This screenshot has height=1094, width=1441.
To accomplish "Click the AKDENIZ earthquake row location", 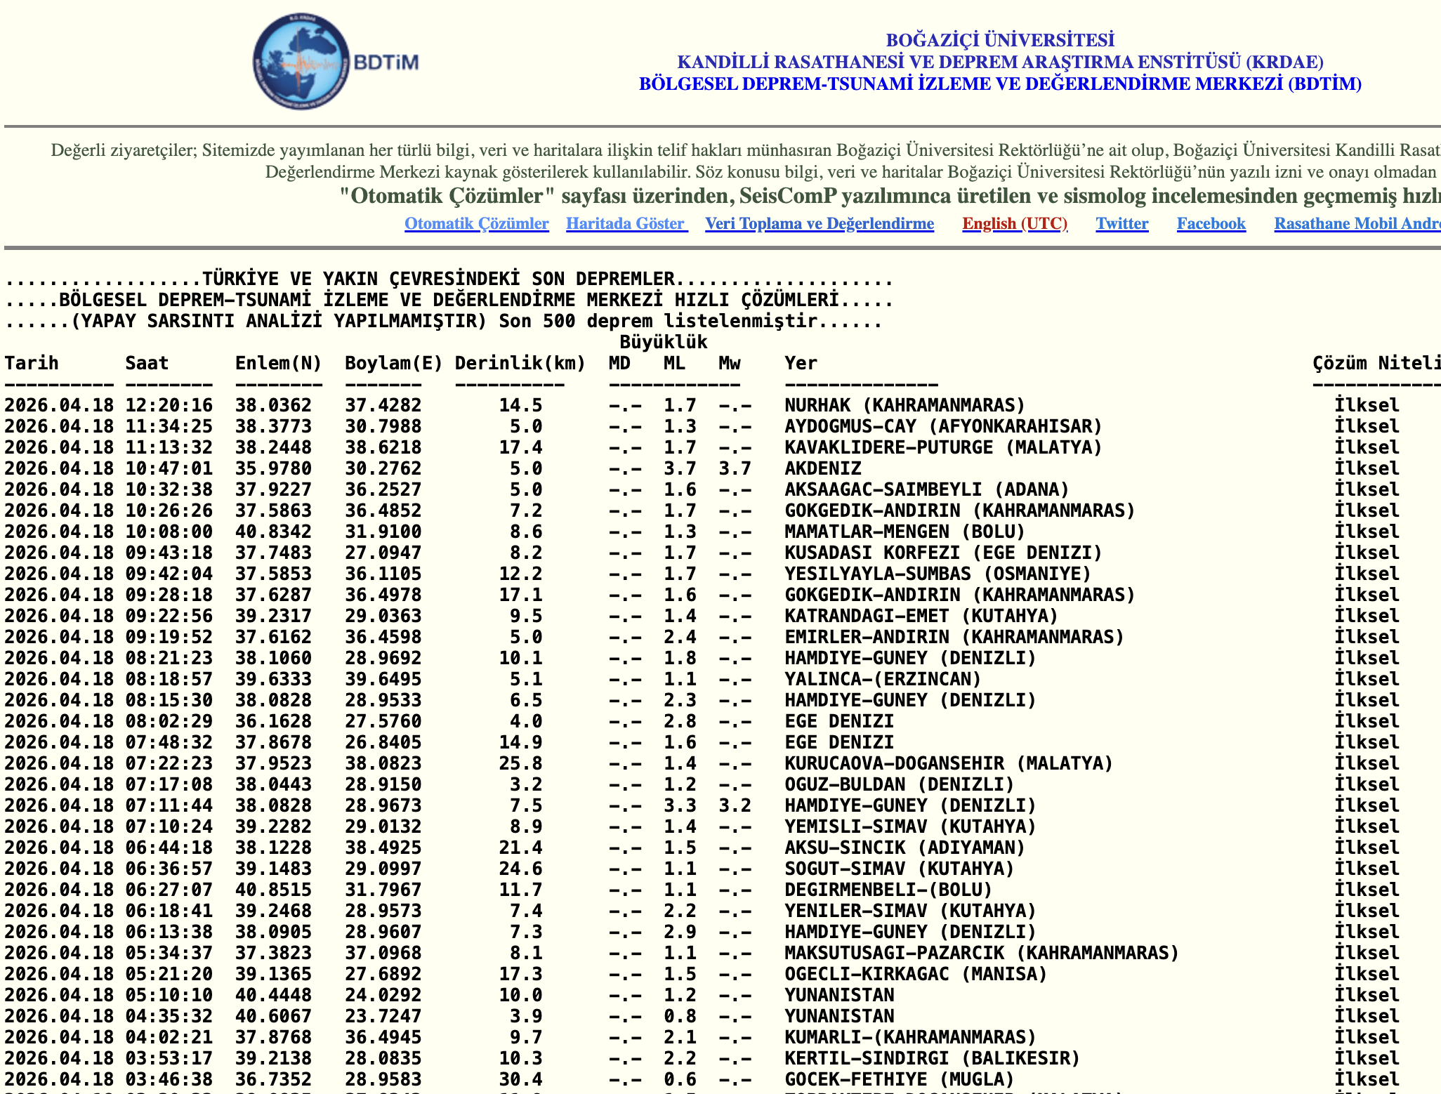I will click(x=822, y=468).
